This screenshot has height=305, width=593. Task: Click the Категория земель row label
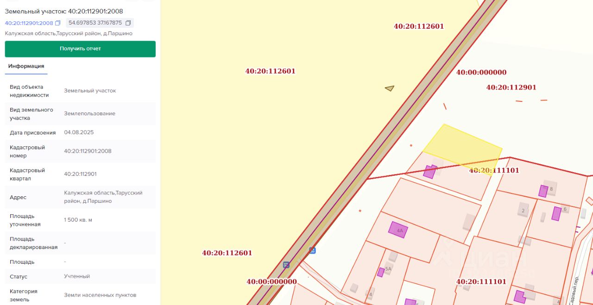tap(24, 295)
